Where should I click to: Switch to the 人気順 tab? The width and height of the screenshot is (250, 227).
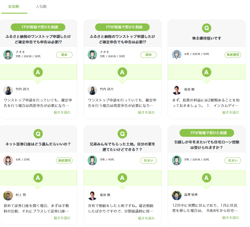(x=41, y=6)
